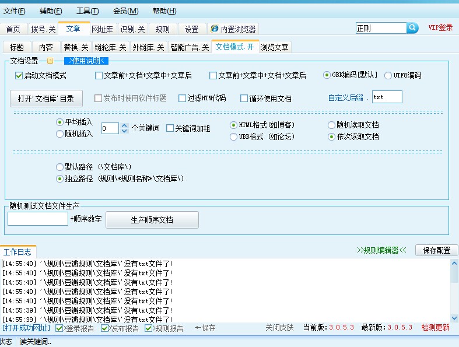Open >使用说明< link
459x347 pixels.
[86, 61]
